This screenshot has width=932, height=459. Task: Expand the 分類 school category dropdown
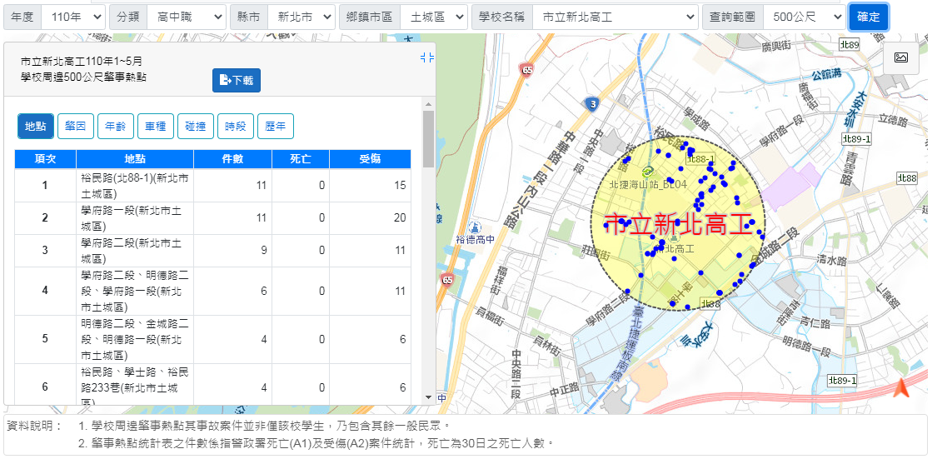click(185, 17)
